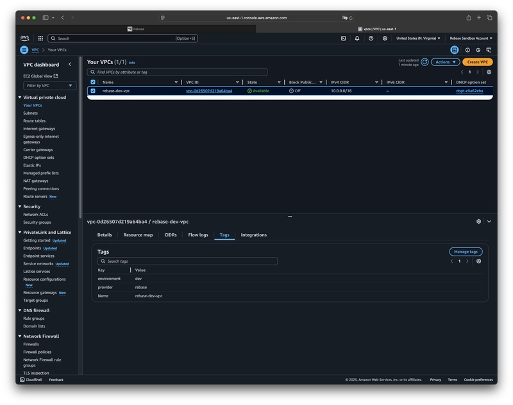Open DHCP option set dopt link
This screenshot has height=405, width=513.
(469, 91)
